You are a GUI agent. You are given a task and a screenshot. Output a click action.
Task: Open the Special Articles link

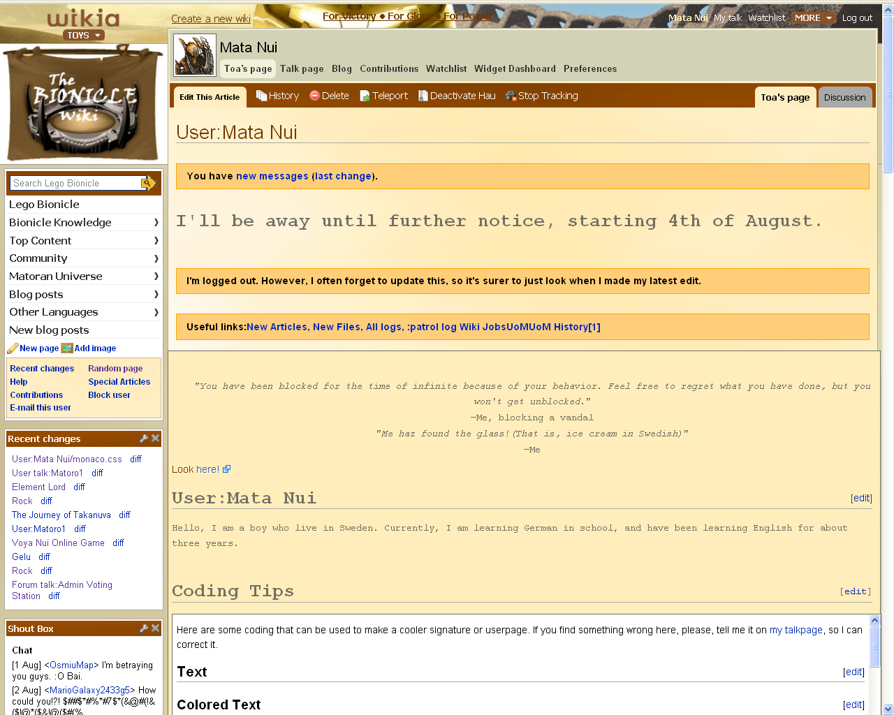(119, 382)
